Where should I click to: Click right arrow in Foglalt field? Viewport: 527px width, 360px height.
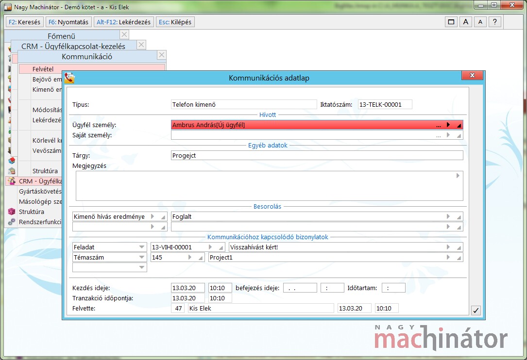(x=448, y=216)
